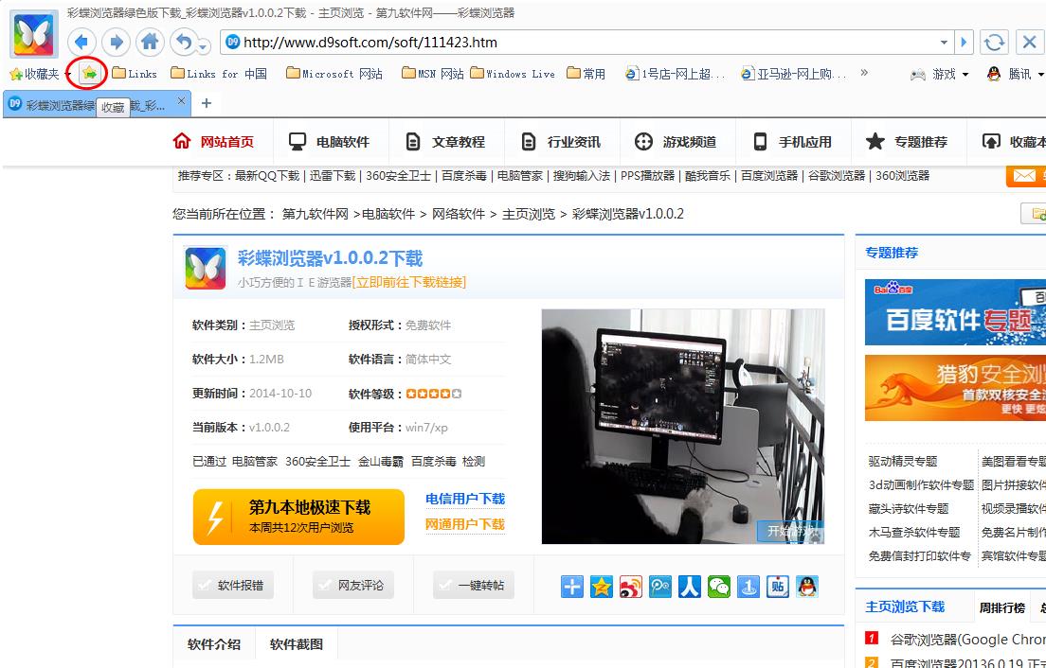Switch to the 软件介绍 tab
The width and height of the screenshot is (1046, 668).
214,644
